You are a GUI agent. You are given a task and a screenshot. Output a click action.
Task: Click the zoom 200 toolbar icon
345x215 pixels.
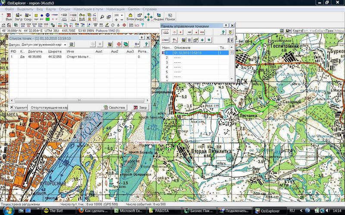(23, 25)
